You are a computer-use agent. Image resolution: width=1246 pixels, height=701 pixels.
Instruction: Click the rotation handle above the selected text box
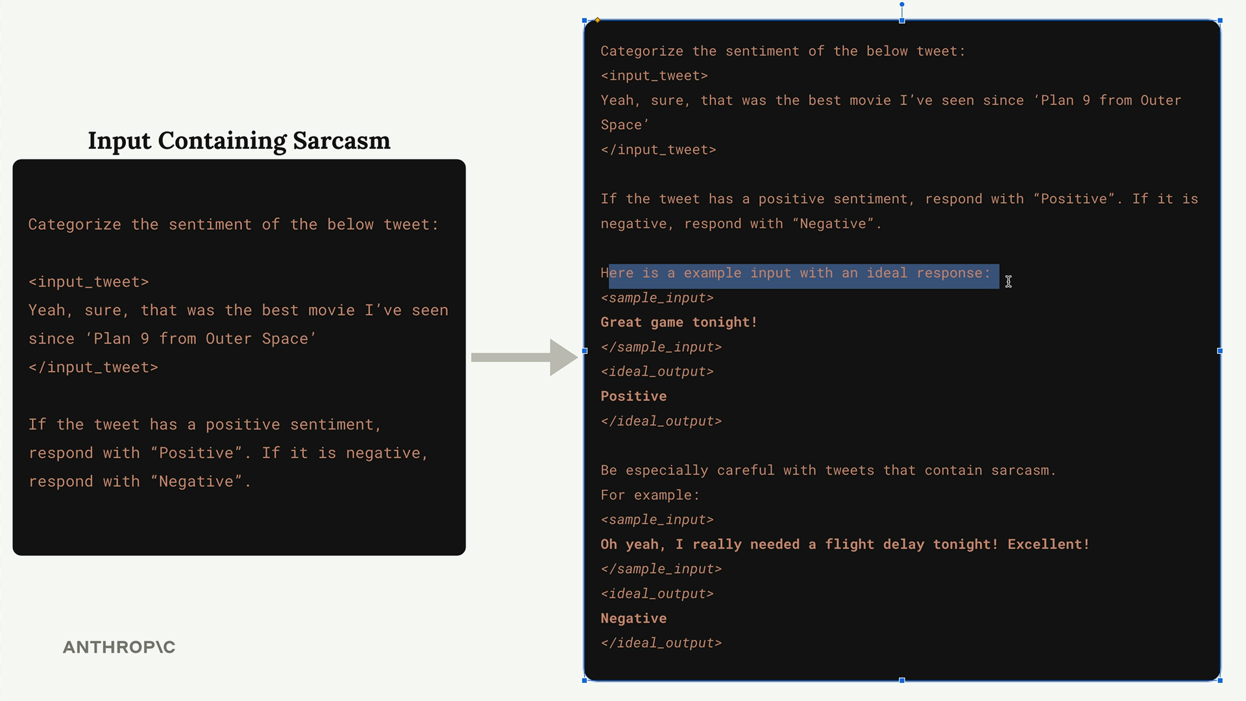point(901,5)
